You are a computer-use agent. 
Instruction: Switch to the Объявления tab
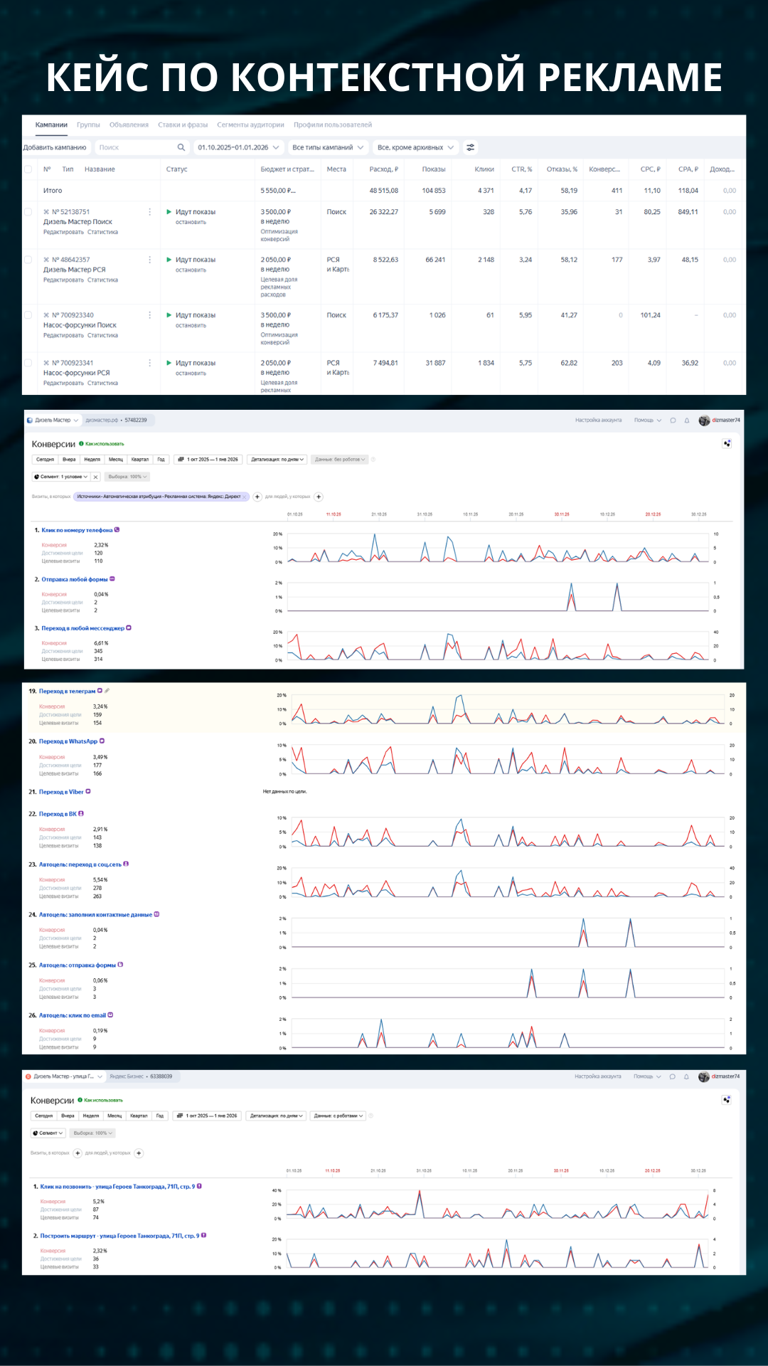(129, 125)
